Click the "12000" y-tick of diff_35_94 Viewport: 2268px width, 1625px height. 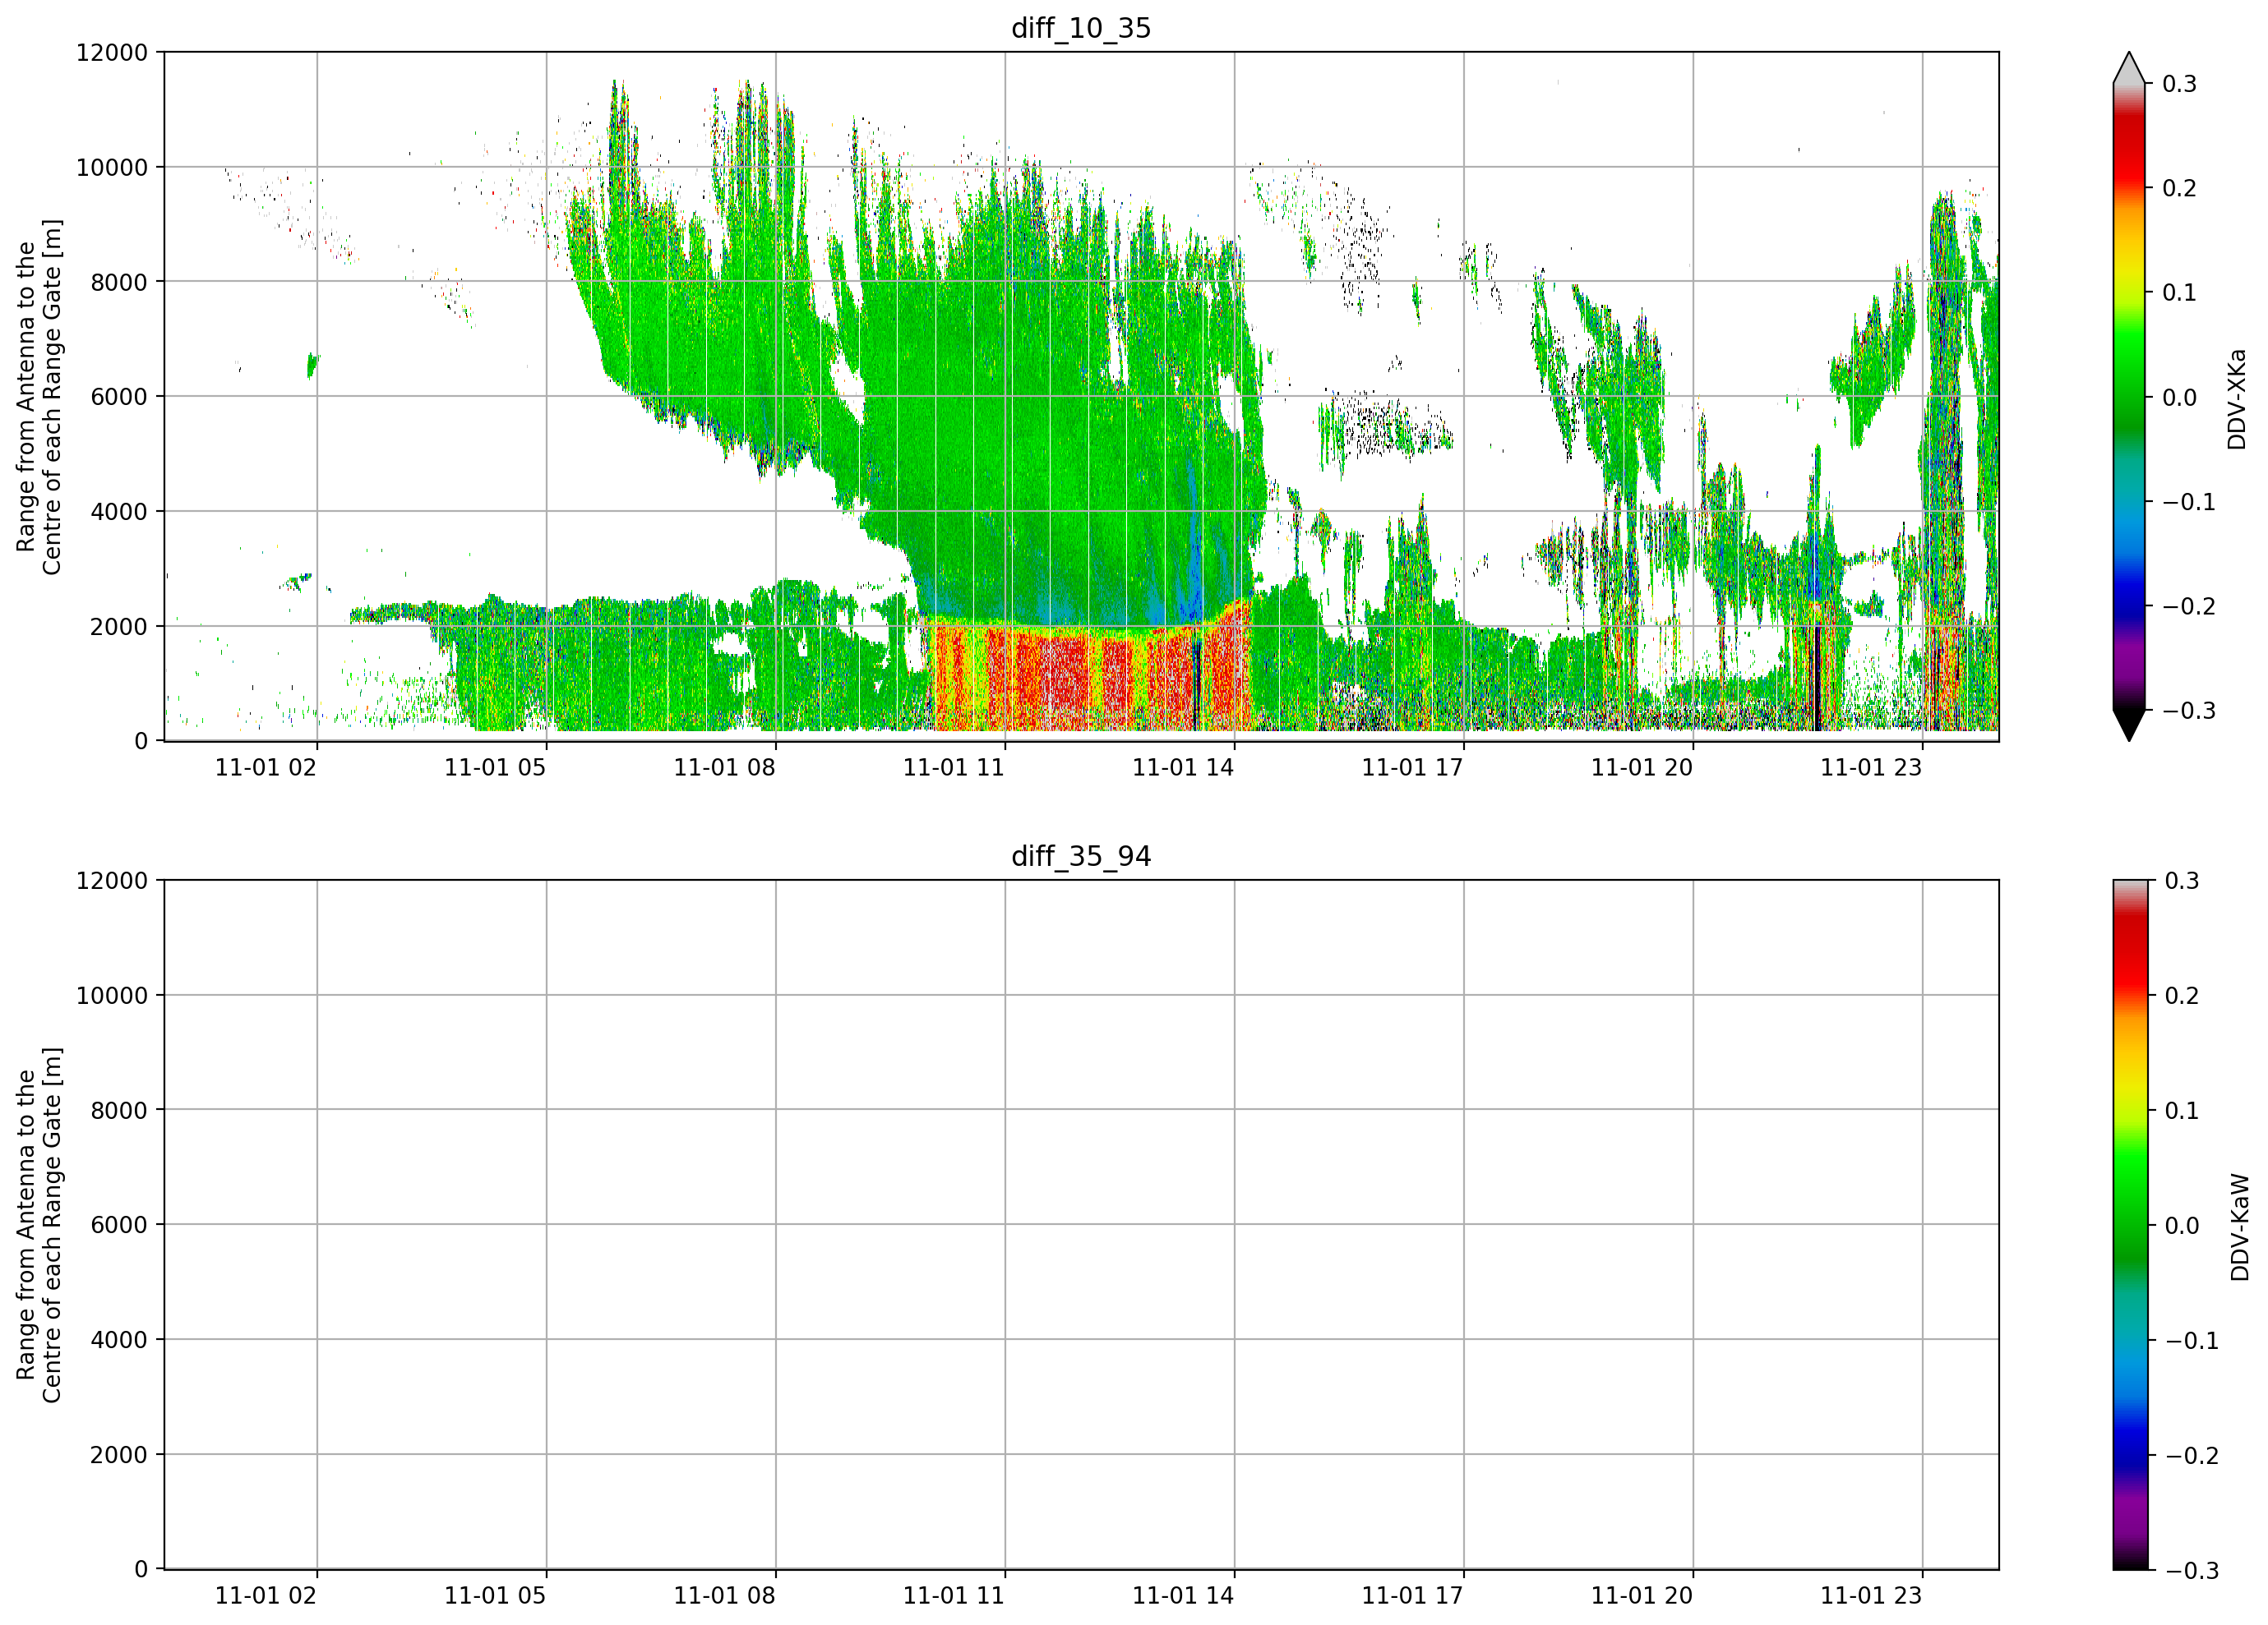tap(112, 881)
